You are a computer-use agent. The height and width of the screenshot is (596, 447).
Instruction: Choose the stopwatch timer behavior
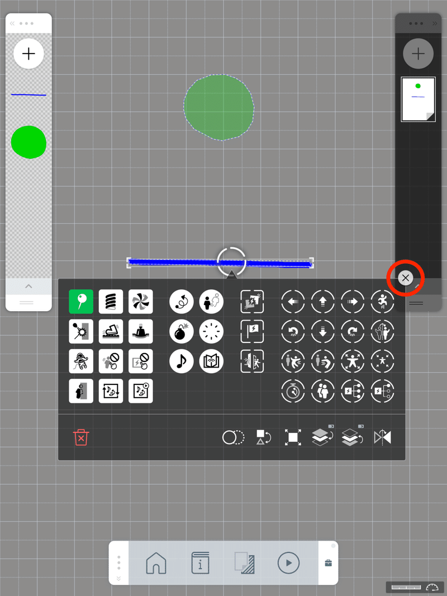(x=293, y=391)
